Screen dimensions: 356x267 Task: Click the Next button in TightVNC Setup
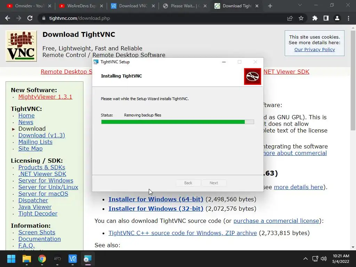[214, 183]
